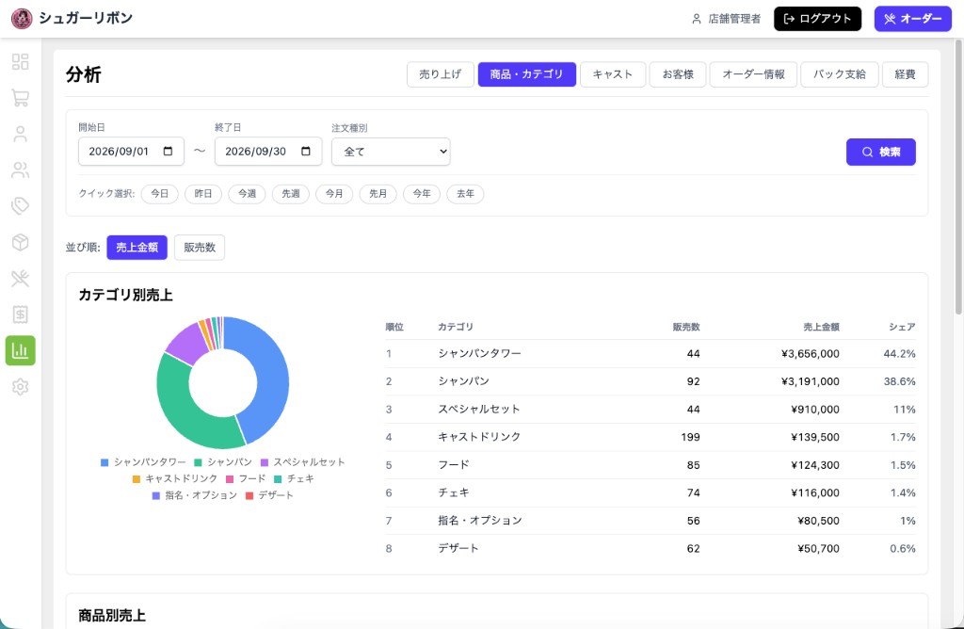964x629 pixels.
Task: Open the multiple users sidebar icon
Action: [21, 170]
